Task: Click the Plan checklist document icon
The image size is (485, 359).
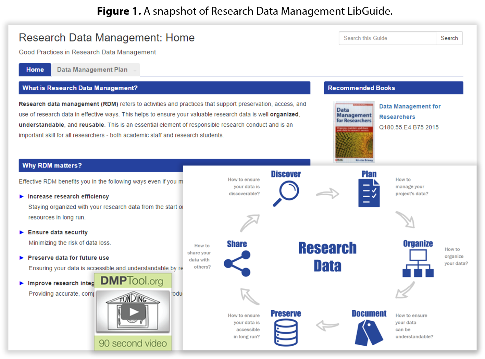Action: [369, 193]
